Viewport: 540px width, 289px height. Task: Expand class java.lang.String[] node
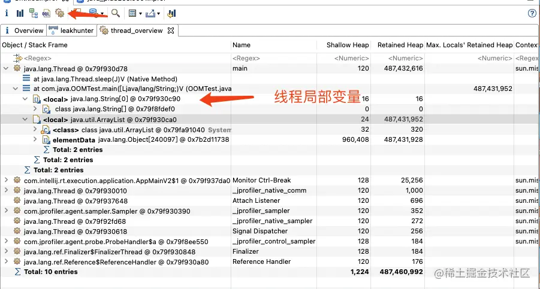point(35,109)
